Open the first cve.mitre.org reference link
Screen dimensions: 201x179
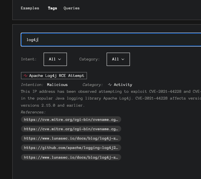[x=71, y=120]
